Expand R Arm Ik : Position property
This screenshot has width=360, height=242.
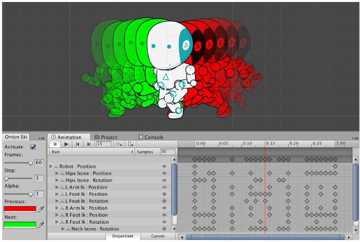tap(57, 208)
